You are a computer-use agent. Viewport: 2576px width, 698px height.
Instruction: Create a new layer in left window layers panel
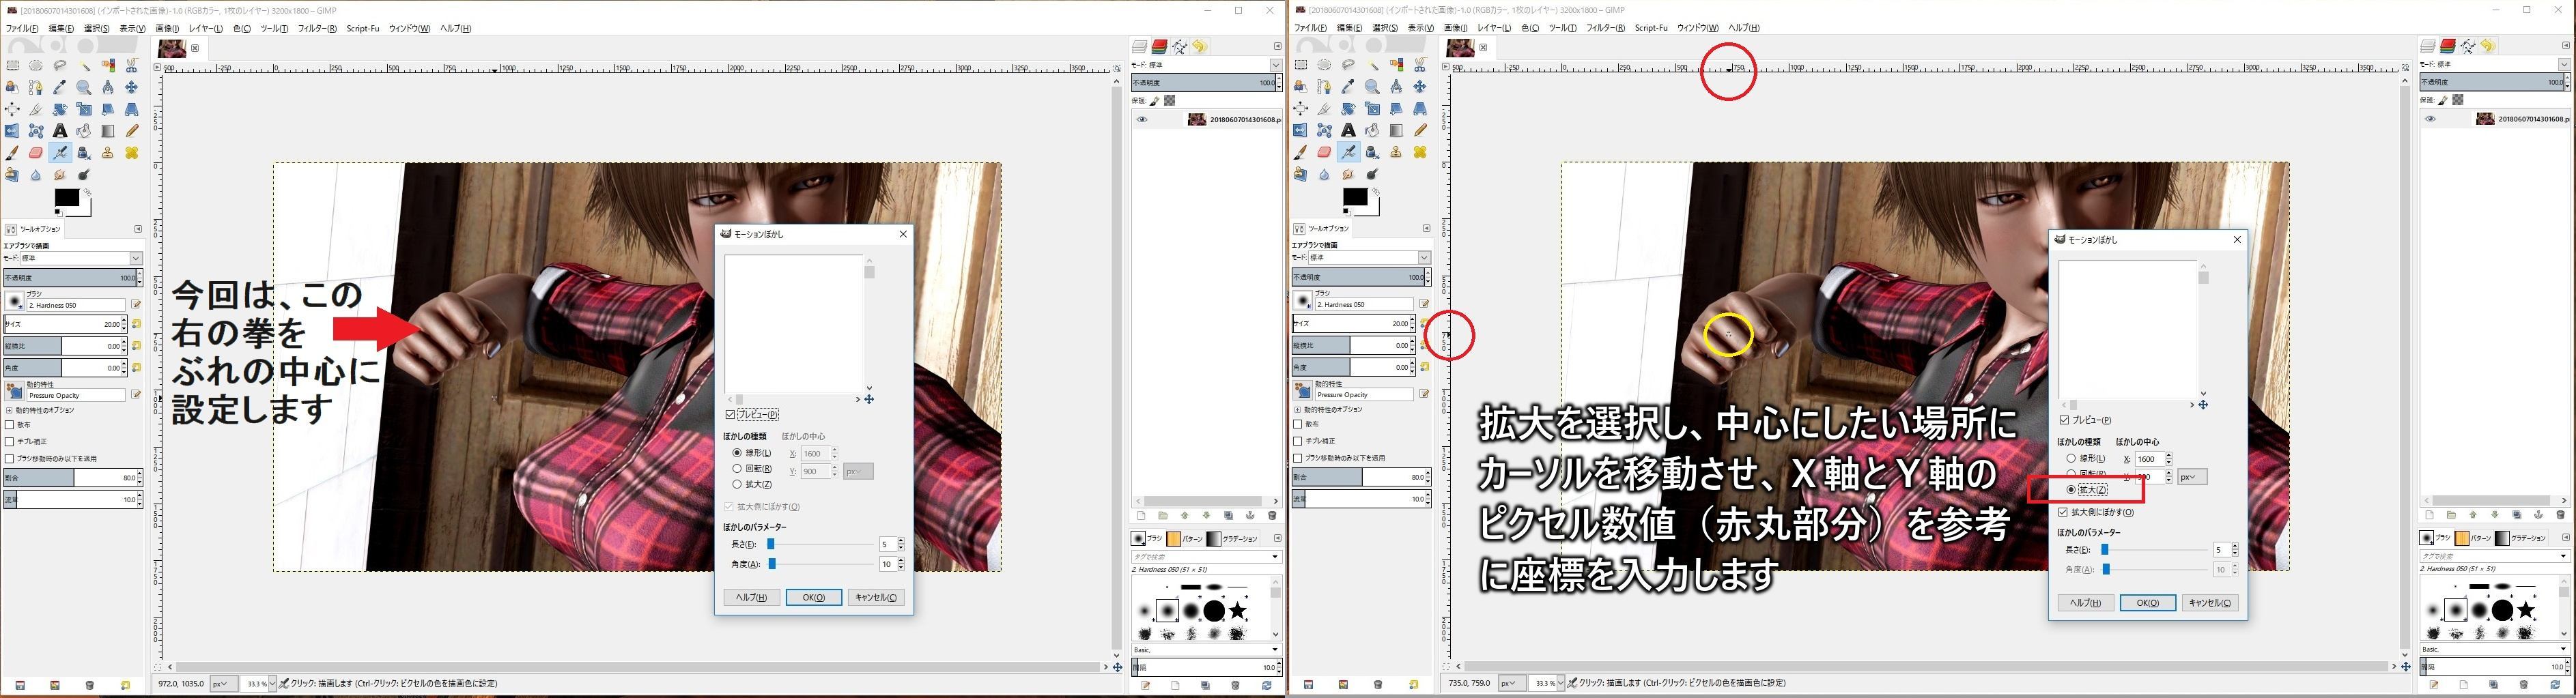pyautogui.click(x=1141, y=516)
